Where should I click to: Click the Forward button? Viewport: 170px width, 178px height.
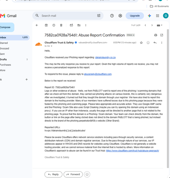[x=73, y=174]
